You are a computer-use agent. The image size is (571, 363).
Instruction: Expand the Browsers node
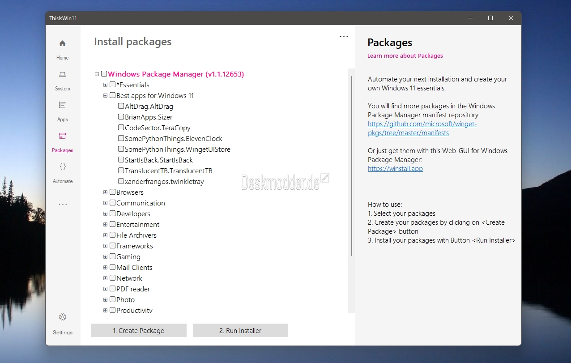[x=105, y=192]
